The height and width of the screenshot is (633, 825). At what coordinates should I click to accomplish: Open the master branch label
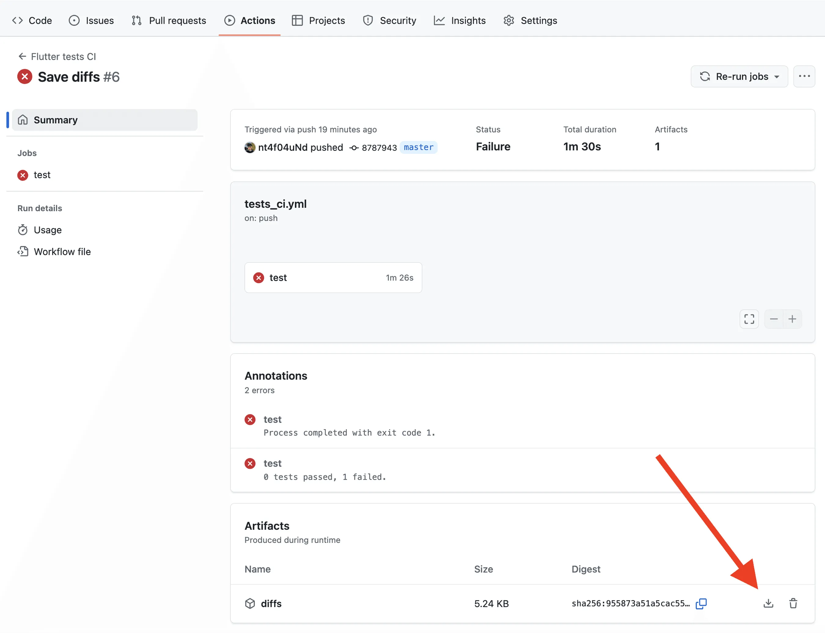(x=418, y=147)
